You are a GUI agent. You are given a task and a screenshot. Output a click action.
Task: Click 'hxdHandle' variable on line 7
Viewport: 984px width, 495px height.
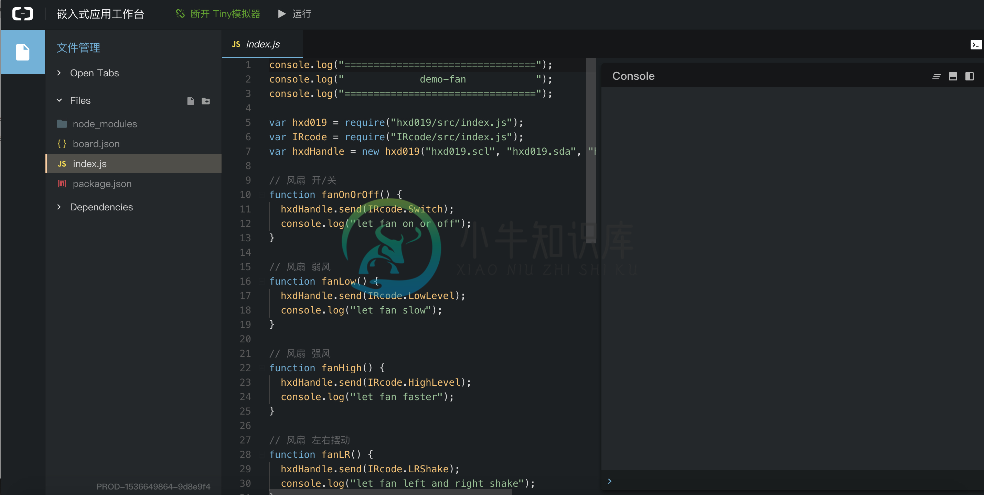(x=318, y=152)
